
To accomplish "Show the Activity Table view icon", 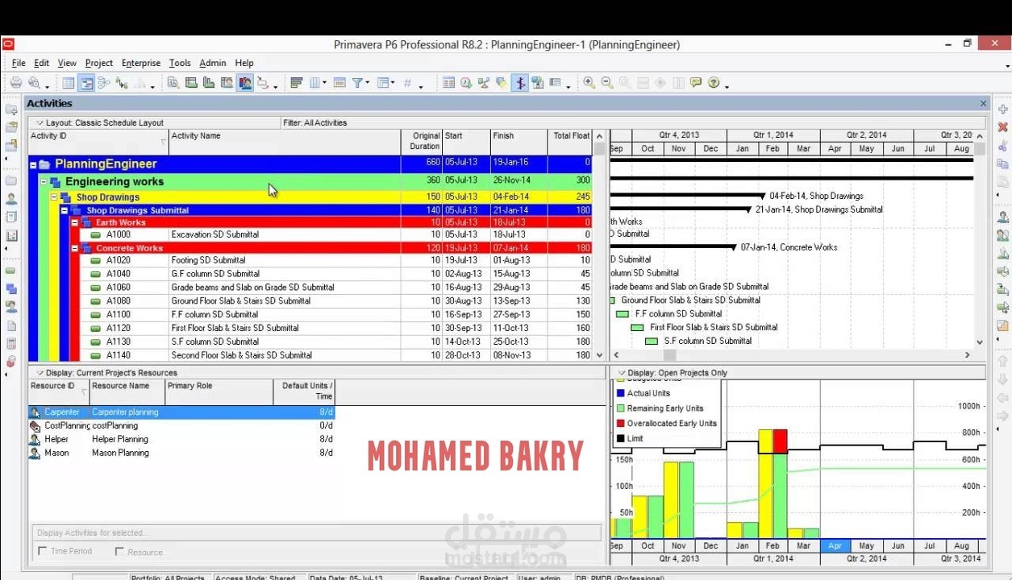I will click(x=69, y=82).
